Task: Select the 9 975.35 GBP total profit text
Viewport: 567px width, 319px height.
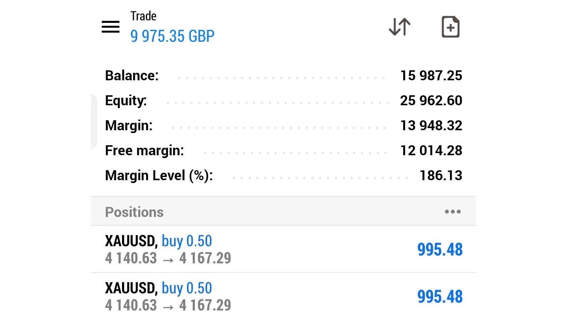Action: 172,36
